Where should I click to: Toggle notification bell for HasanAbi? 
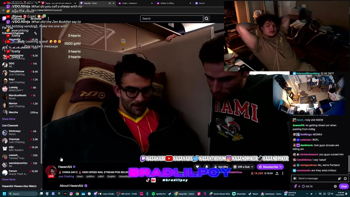tap(207, 167)
